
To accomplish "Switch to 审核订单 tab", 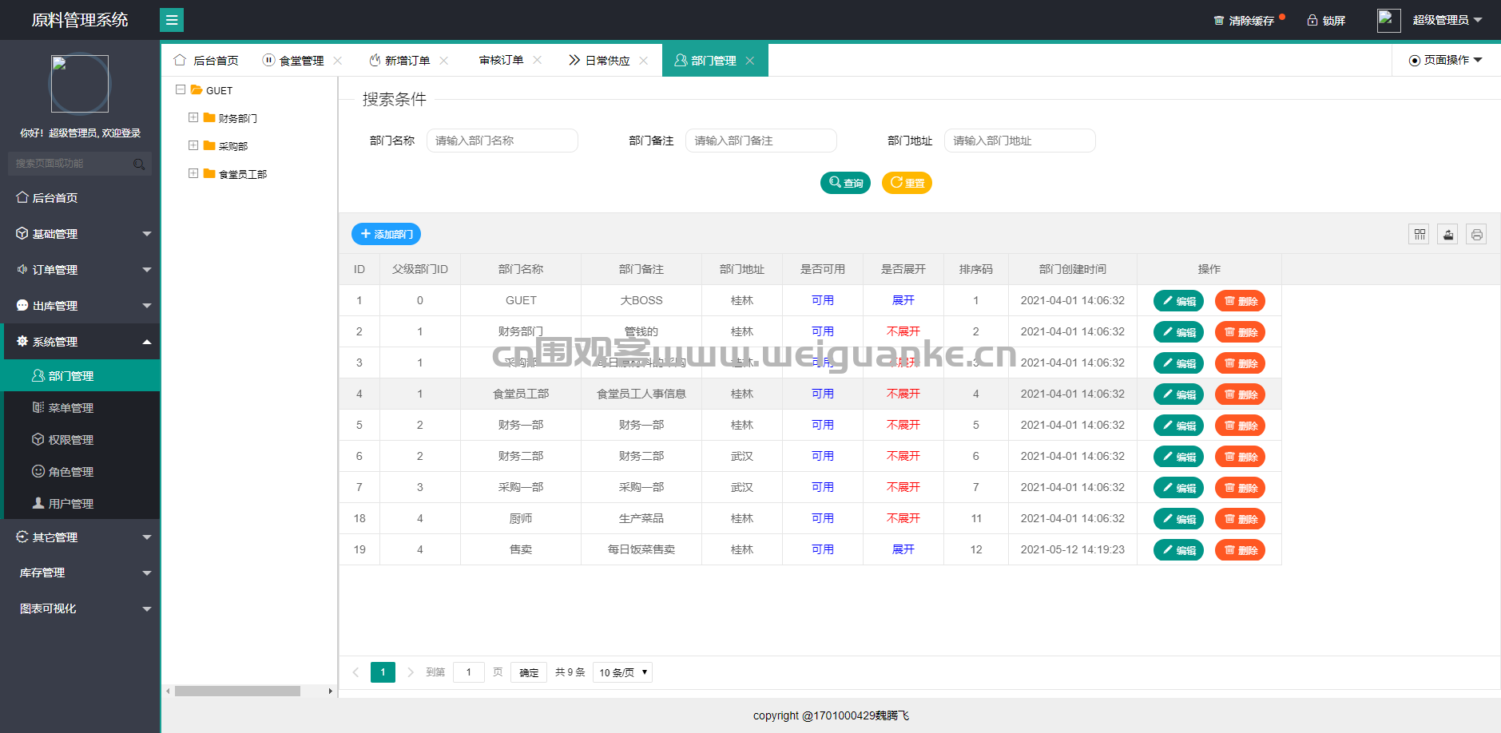I will tap(501, 61).
